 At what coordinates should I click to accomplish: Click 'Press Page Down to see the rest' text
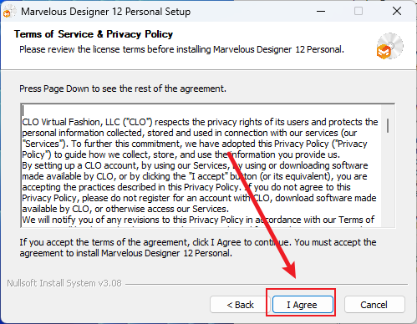click(123, 89)
